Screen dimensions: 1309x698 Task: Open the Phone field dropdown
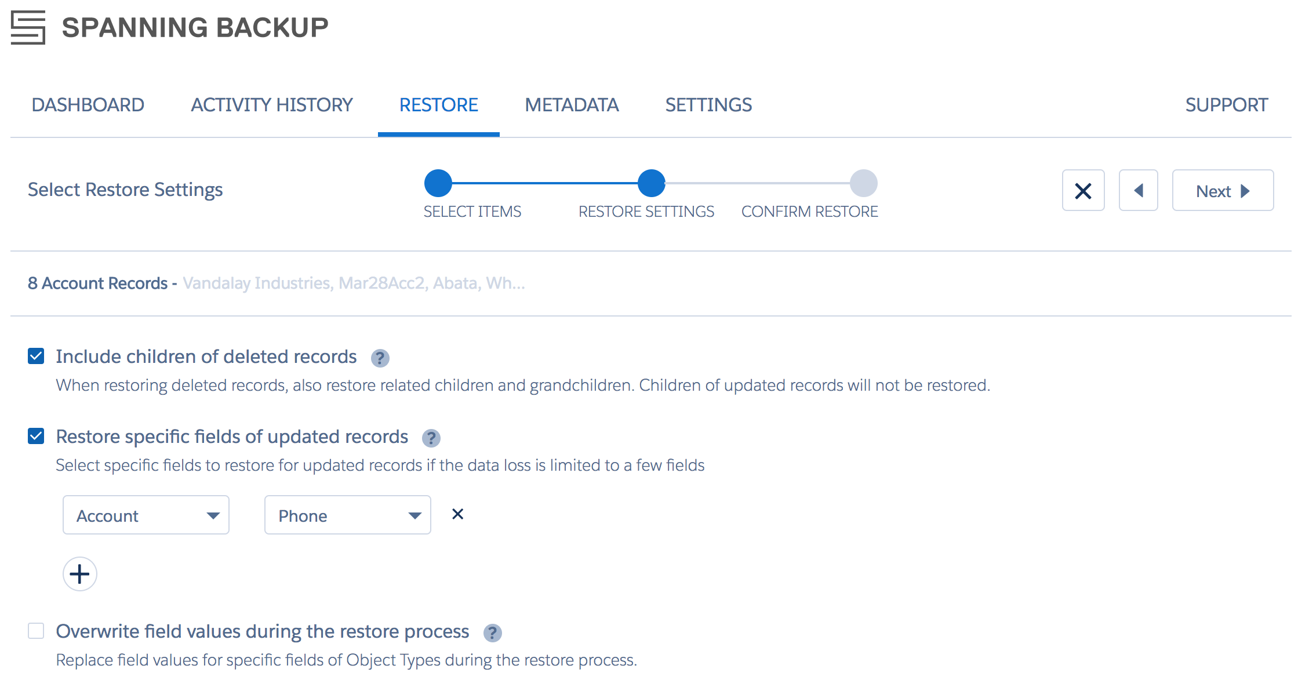coord(348,515)
